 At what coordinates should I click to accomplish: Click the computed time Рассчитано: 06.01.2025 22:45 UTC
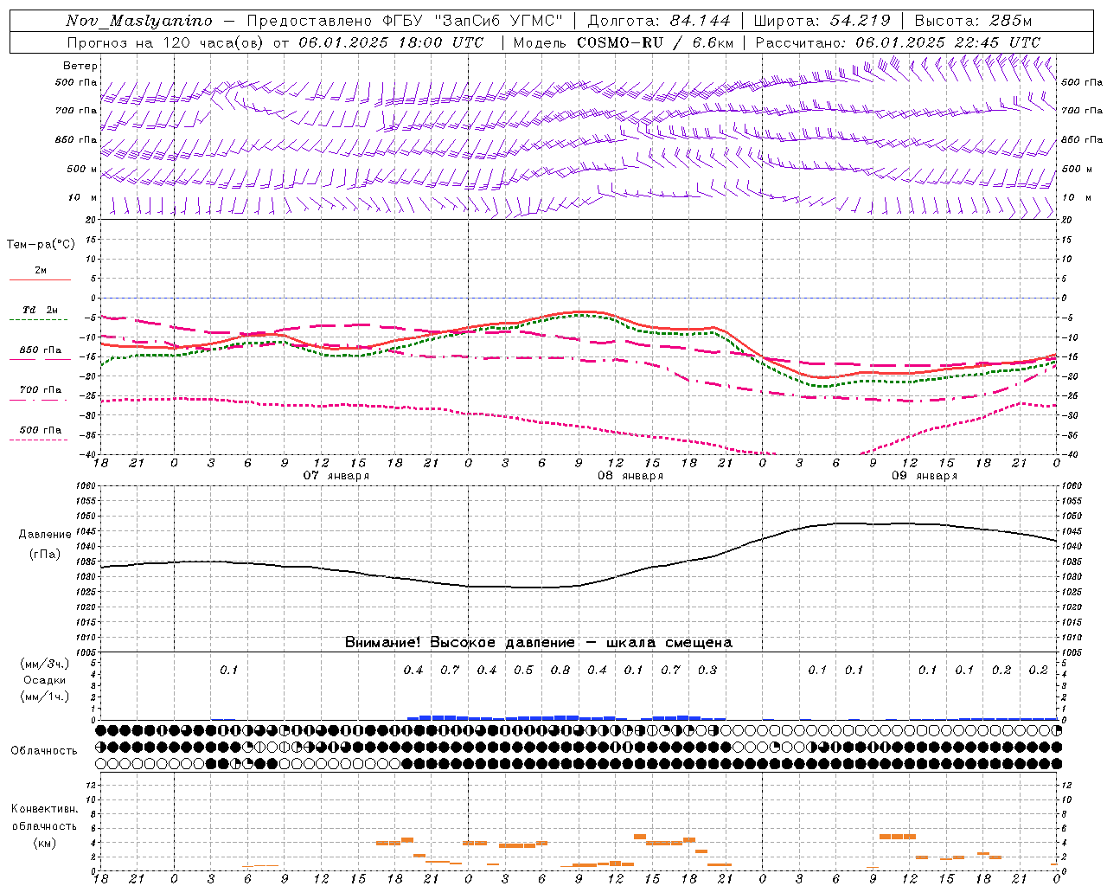tap(898, 42)
